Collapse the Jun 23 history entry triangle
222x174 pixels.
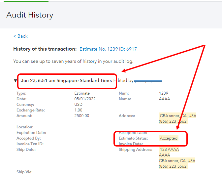click(16, 81)
